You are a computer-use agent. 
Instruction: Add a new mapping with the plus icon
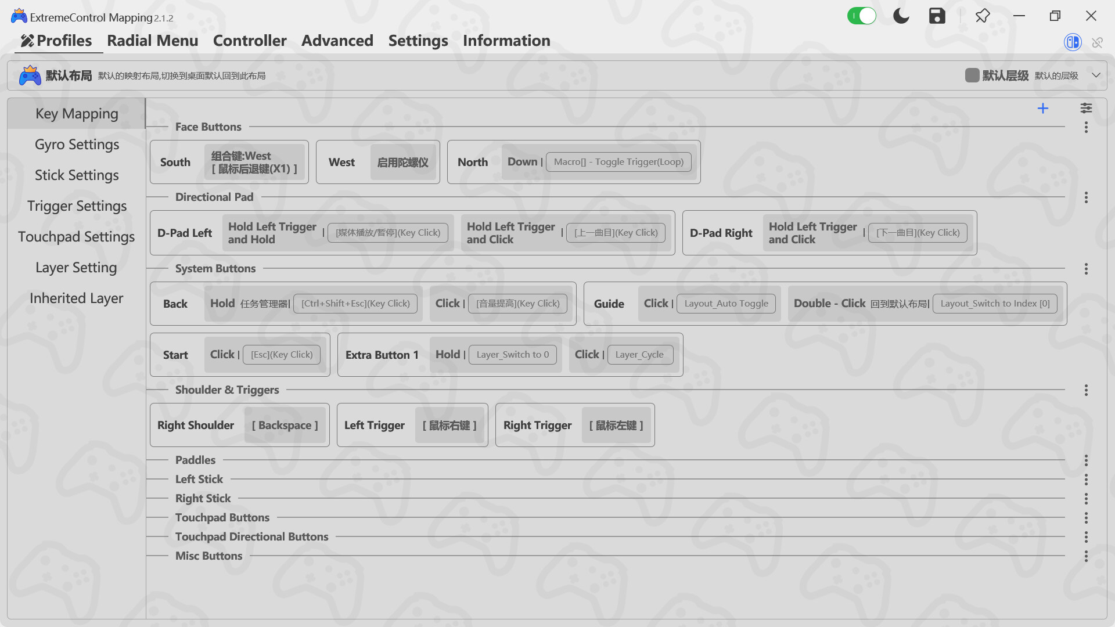(1043, 108)
